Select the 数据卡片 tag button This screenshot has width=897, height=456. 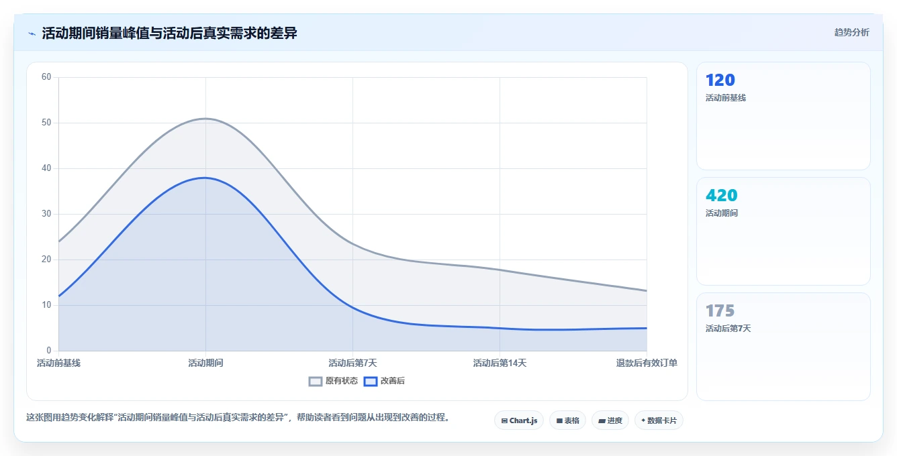(x=659, y=420)
